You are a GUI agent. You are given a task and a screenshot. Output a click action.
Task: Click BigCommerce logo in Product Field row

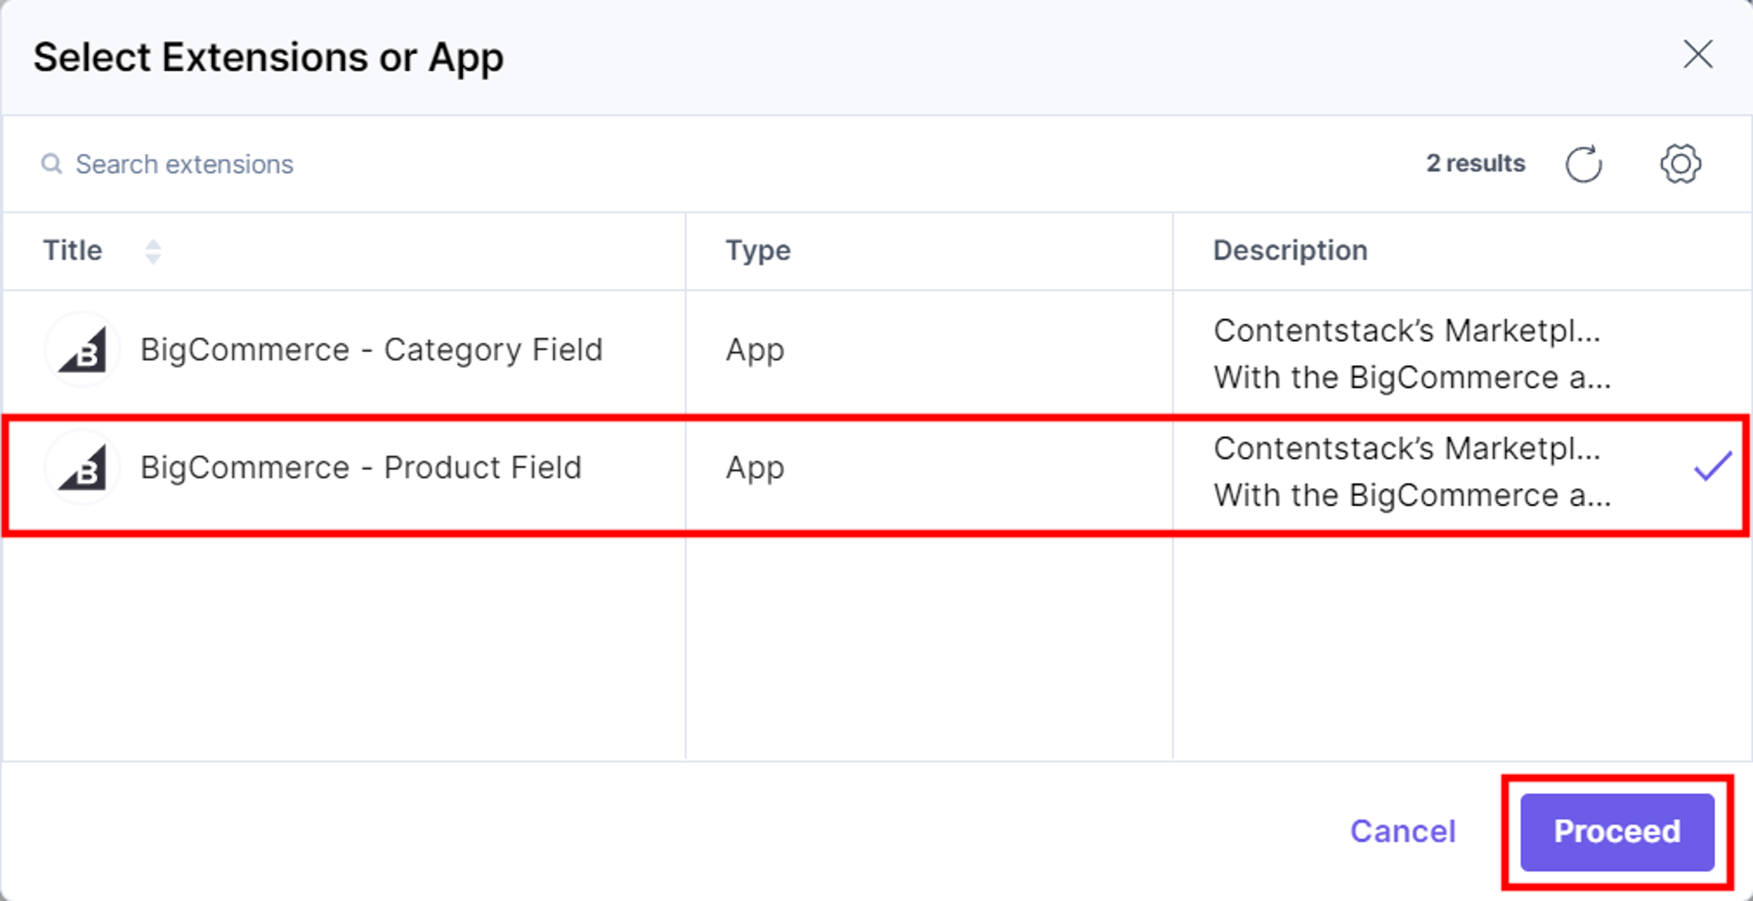click(x=82, y=467)
